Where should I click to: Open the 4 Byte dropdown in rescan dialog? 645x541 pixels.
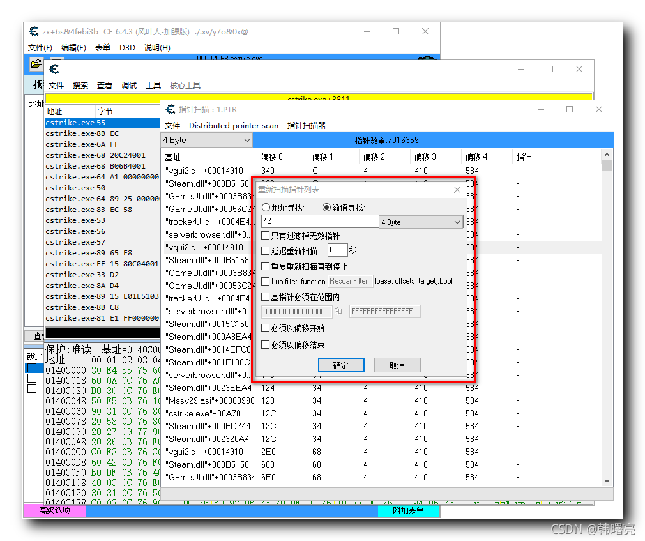pos(421,222)
